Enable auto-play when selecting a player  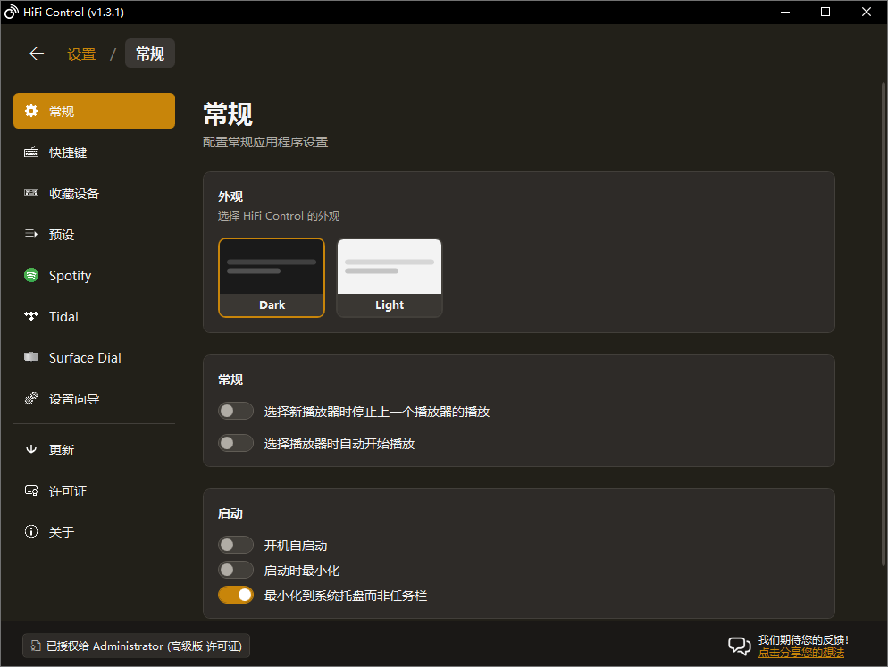pos(236,443)
